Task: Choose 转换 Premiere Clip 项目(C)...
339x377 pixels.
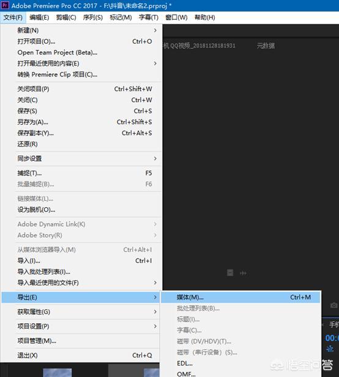Action: coord(81,75)
